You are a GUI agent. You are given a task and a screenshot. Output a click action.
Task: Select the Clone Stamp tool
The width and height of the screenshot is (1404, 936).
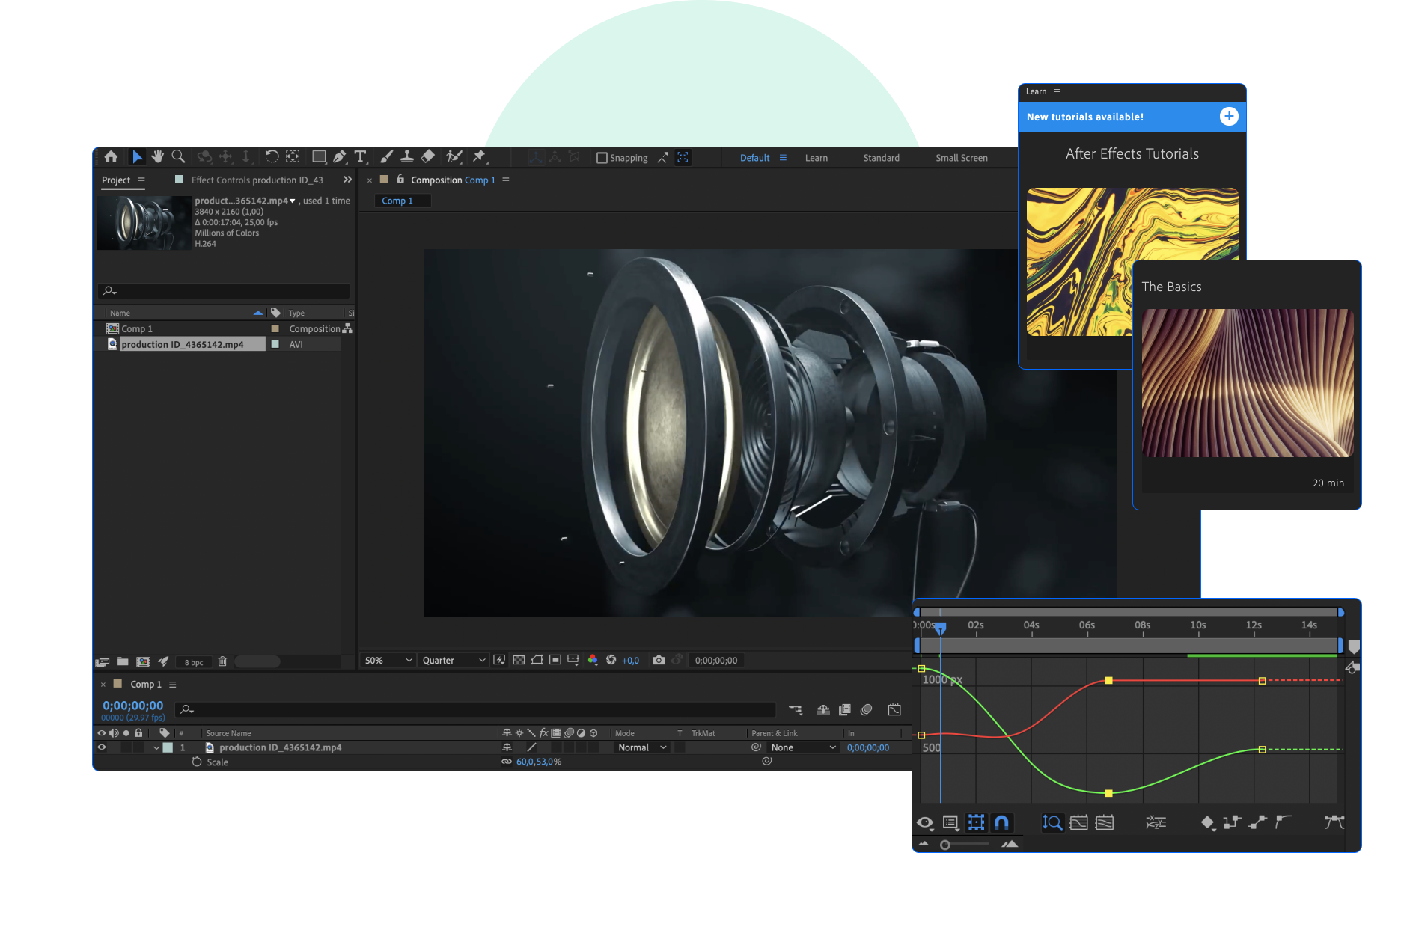[x=407, y=157]
